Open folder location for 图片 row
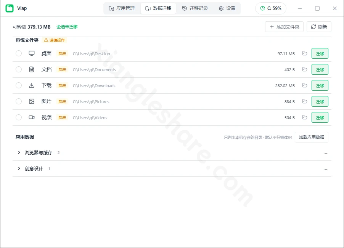This screenshot has height=248, width=344. coord(304,101)
